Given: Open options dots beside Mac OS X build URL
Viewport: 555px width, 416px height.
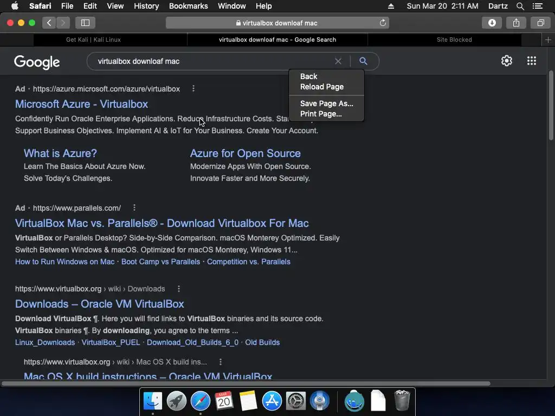Looking at the screenshot, I should [221, 361].
